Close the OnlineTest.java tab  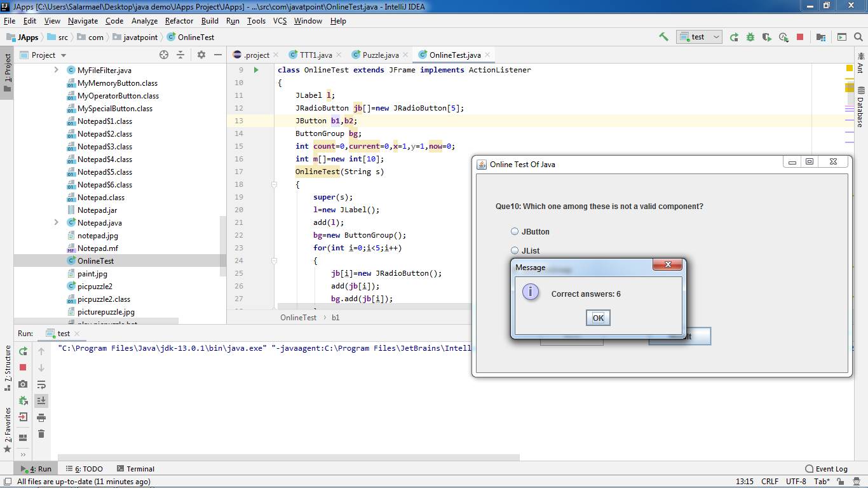click(489, 55)
